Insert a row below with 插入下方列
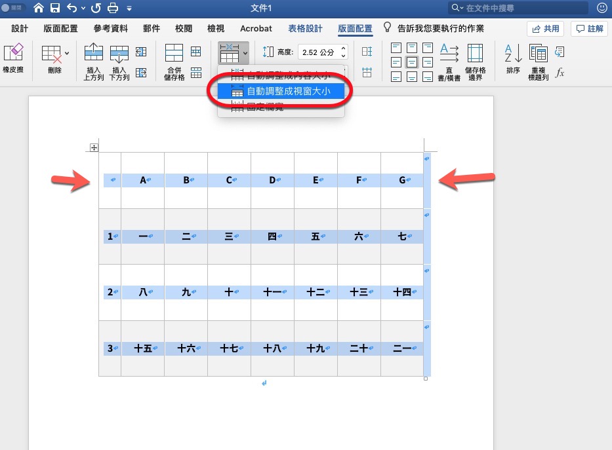This screenshot has height=450, width=612. 119,59
